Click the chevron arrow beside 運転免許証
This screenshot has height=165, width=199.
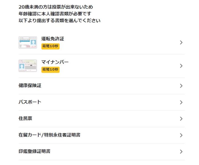(181, 43)
